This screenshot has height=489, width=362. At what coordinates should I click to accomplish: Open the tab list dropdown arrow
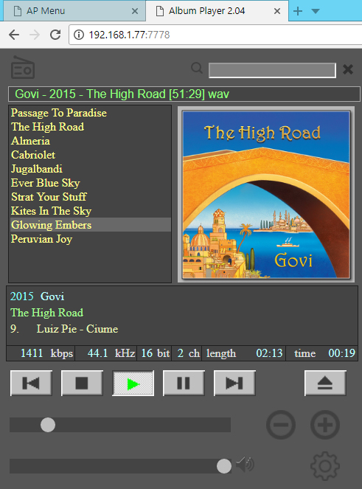pyautogui.click(x=316, y=11)
